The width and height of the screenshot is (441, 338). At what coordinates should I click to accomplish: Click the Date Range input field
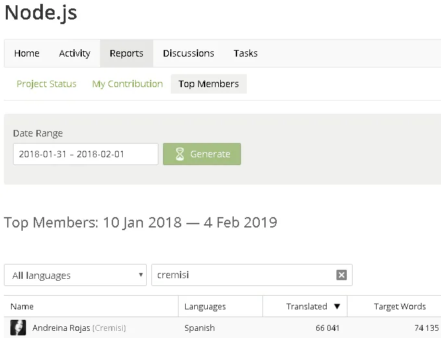86,154
